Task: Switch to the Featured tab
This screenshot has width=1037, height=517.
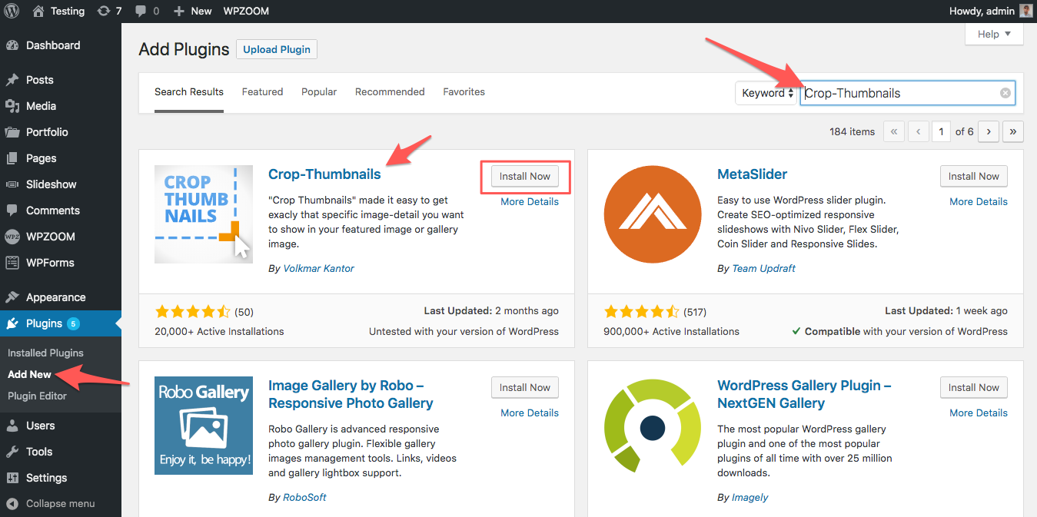Action: click(262, 91)
